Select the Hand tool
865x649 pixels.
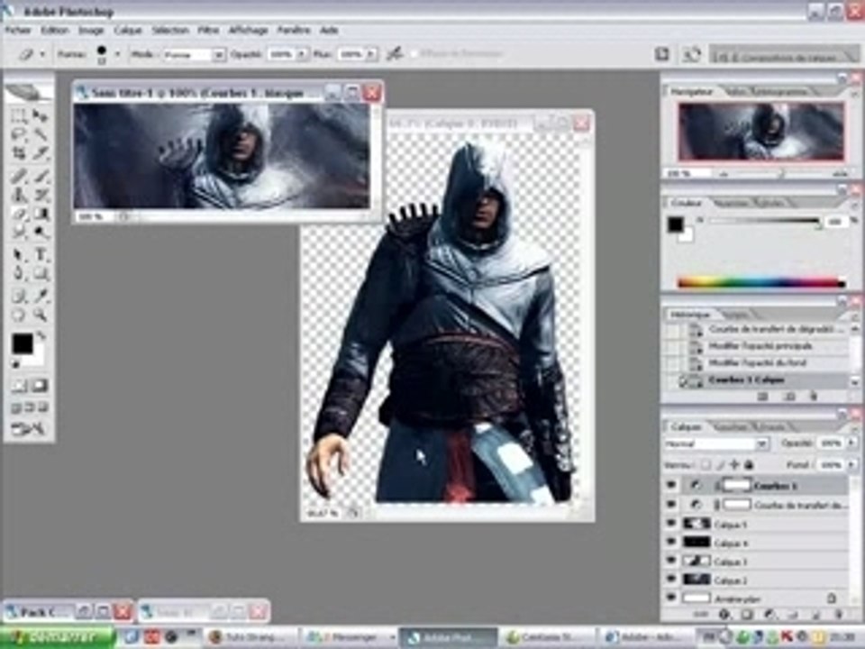tap(19, 315)
